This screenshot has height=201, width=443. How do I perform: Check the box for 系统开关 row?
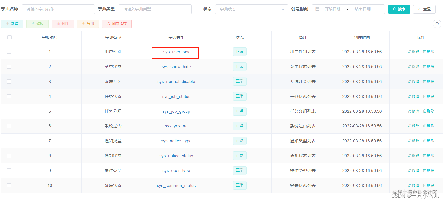(9, 81)
